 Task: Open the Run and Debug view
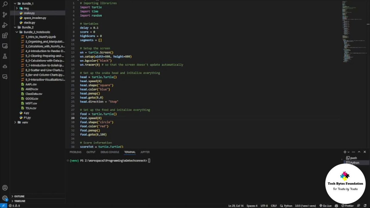click(x=5, y=25)
